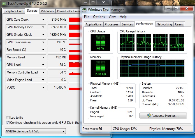Click the GPU-Z title bar app icon
The height and width of the screenshot is (138, 195).
(4, 4)
